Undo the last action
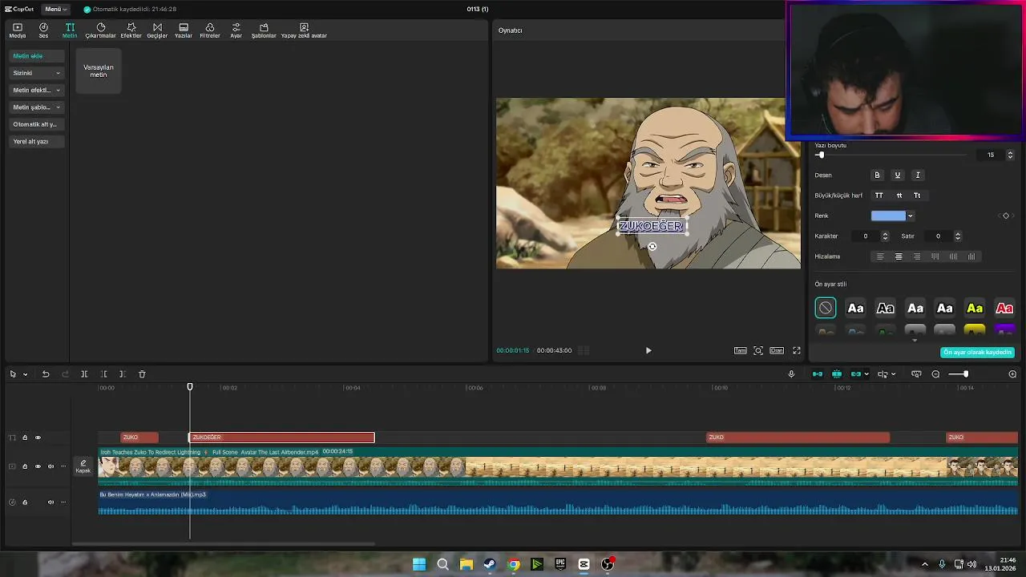The image size is (1026, 577). (46, 374)
